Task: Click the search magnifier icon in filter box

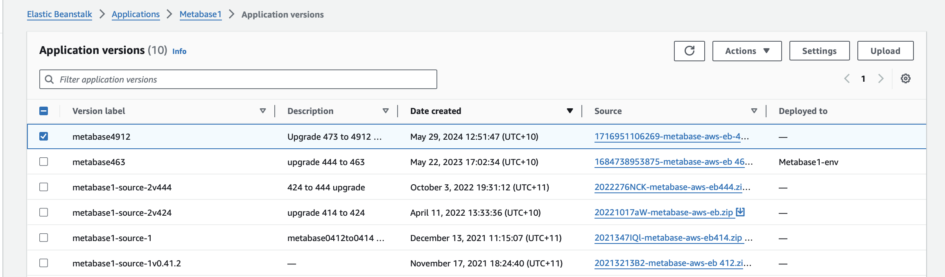Action: pos(49,79)
